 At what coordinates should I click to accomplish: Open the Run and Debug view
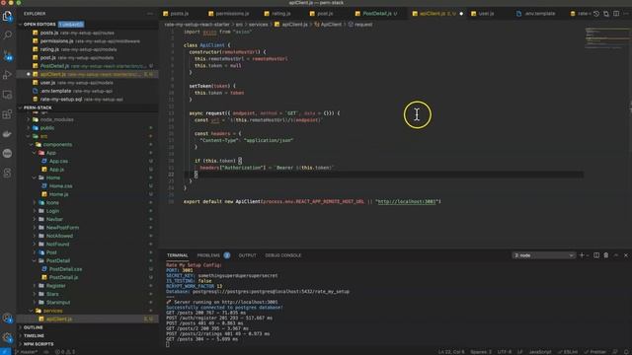[7, 75]
